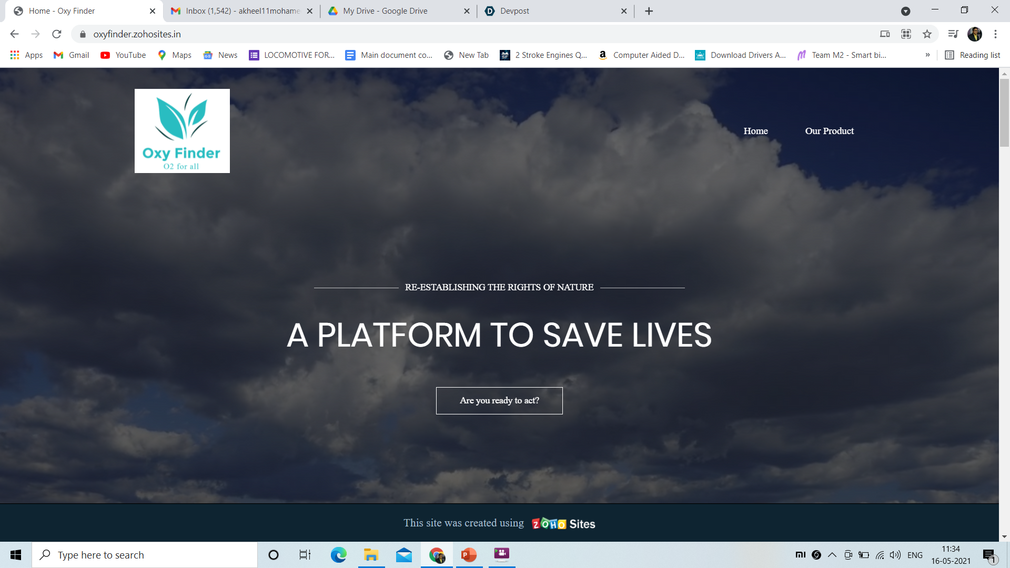Launch PowerPoint from the taskbar
1010x568 pixels.
[x=469, y=555]
